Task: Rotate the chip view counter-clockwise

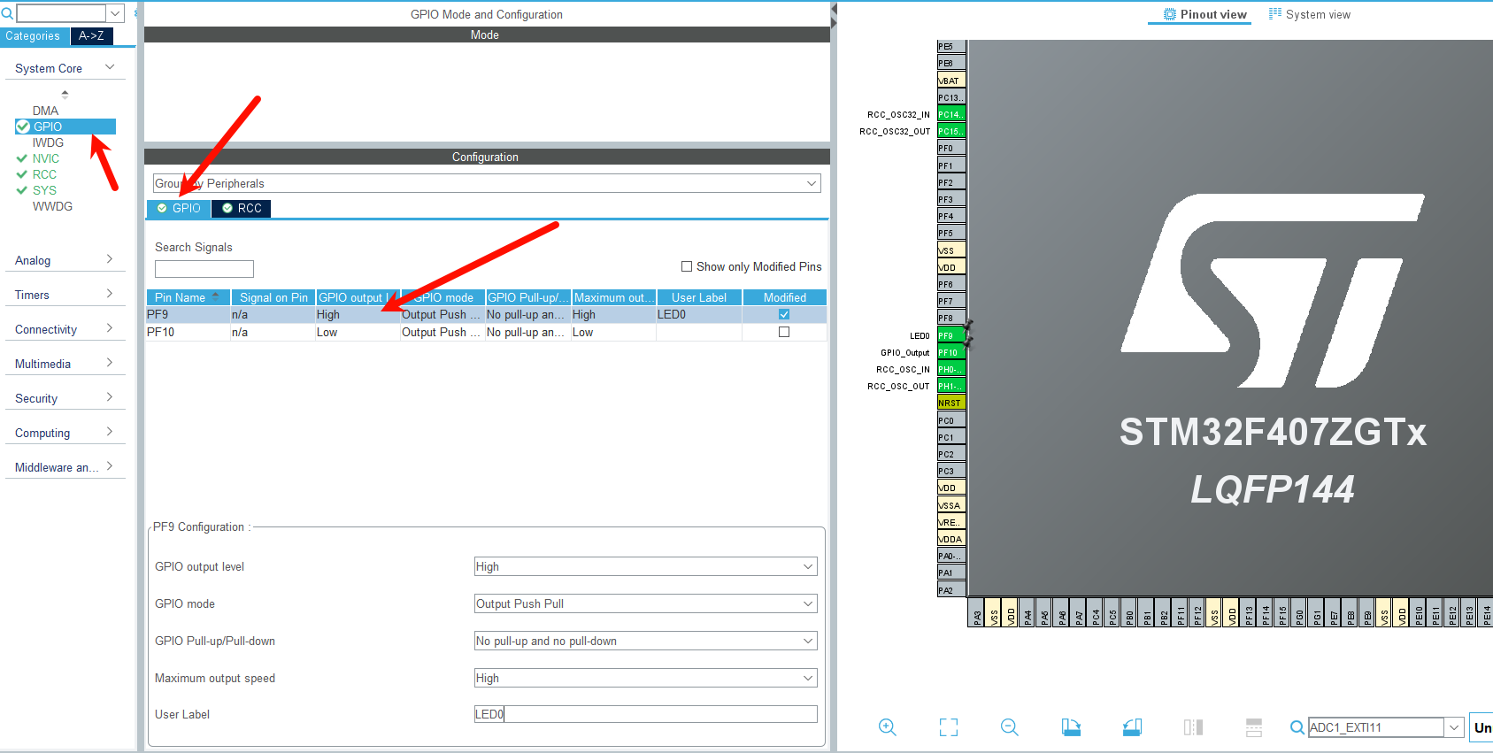Action: coord(1132,727)
